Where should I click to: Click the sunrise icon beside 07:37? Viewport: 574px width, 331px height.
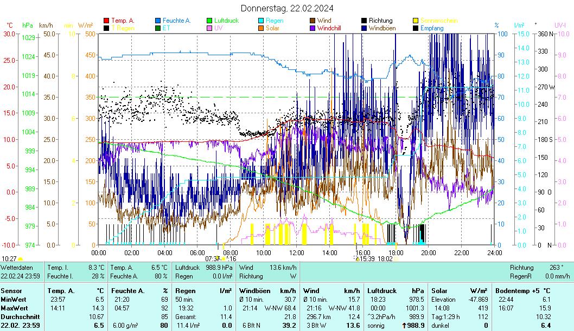tap(223, 259)
